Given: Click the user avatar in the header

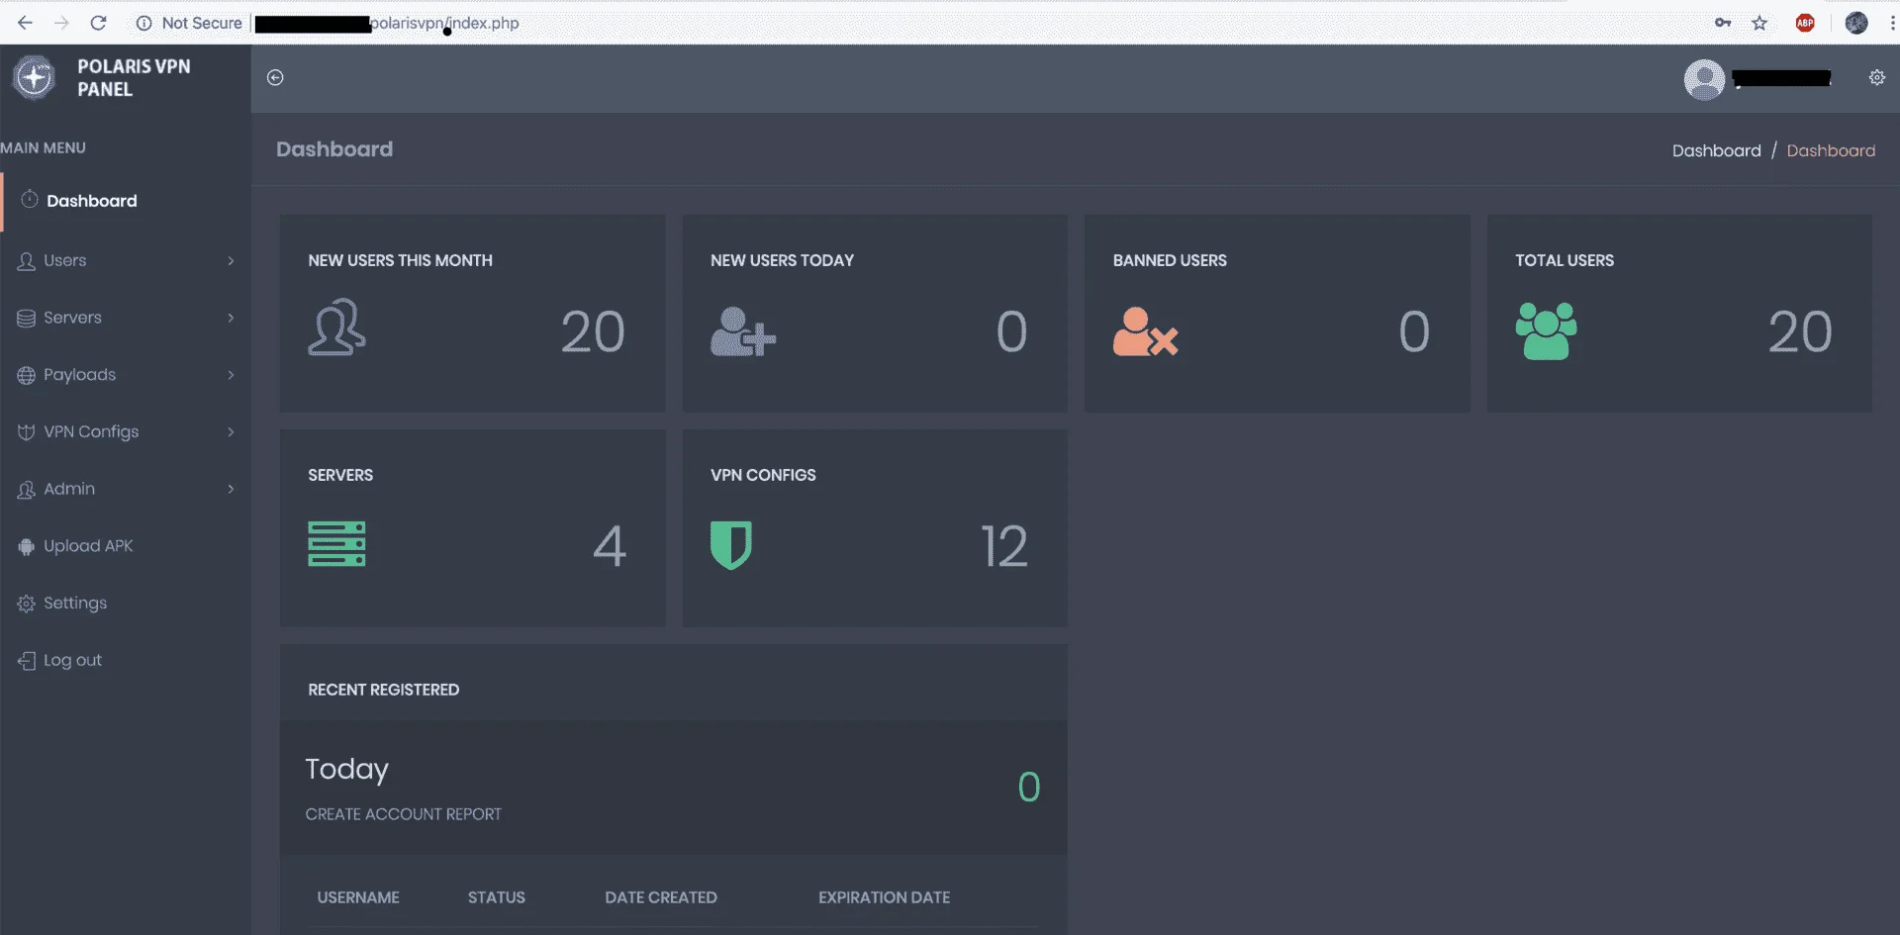Looking at the screenshot, I should 1704,79.
